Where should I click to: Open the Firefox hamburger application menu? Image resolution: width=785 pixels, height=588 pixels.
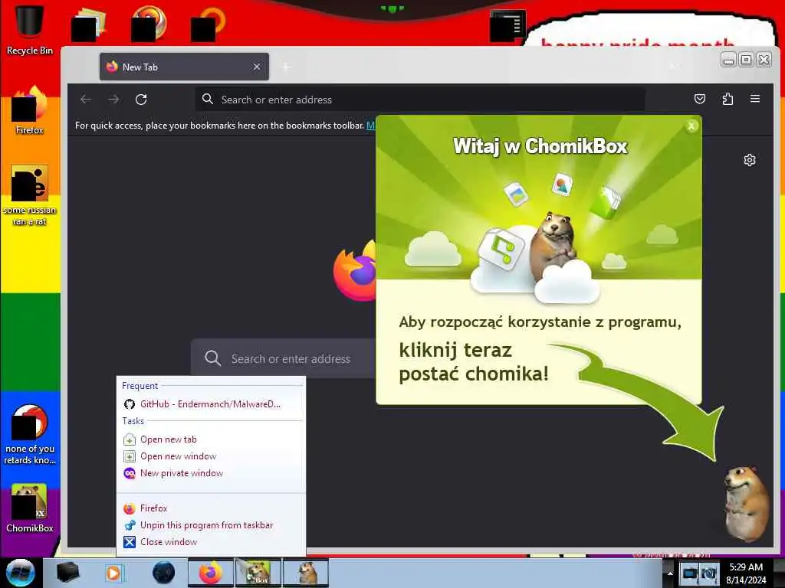pyautogui.click(x=755, y=99)
